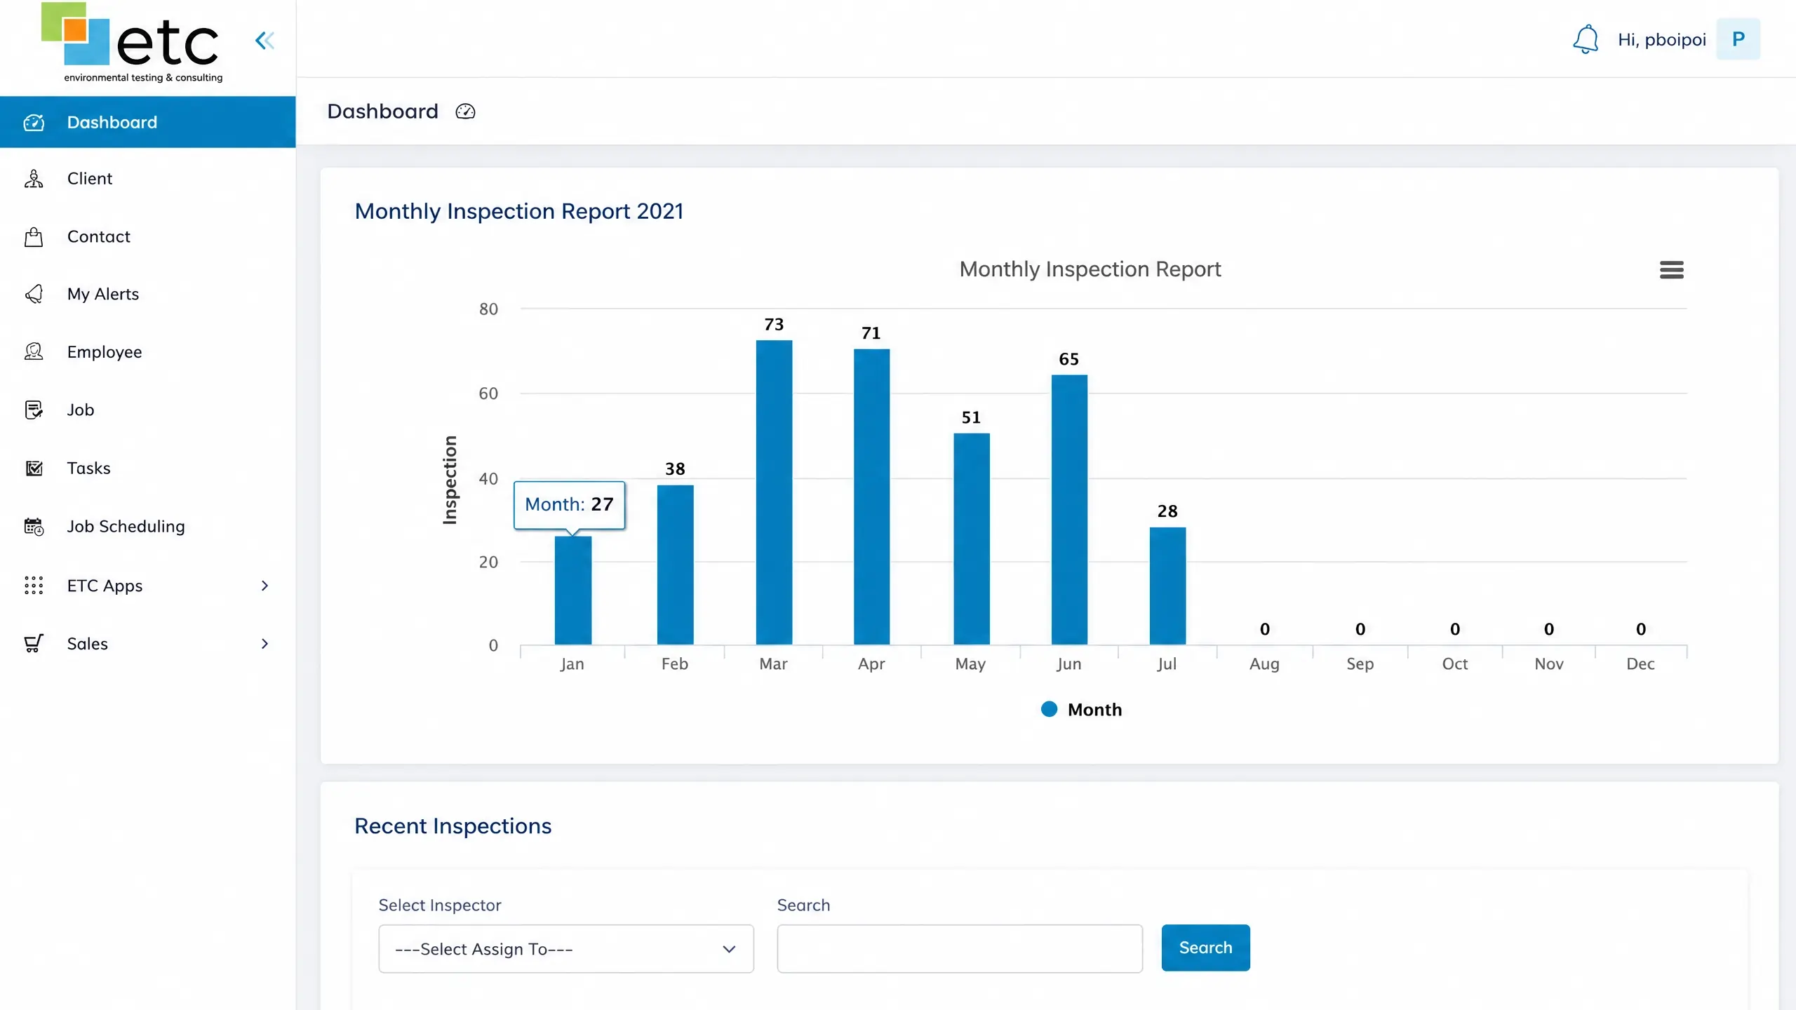Open the Dashboard menu item

[148, 122]
